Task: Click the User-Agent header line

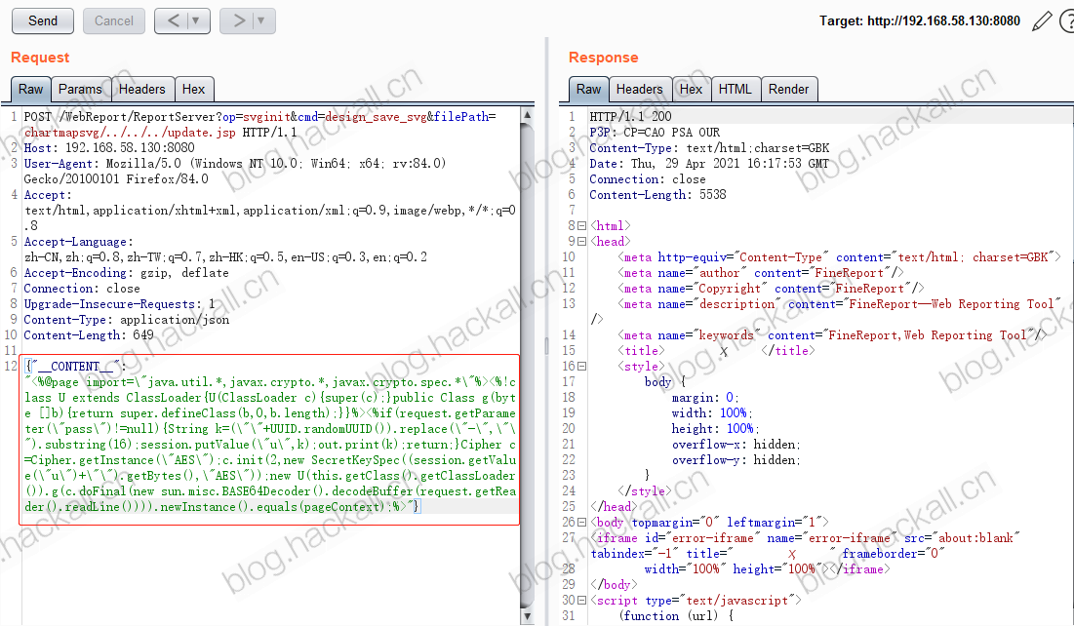Action: point(235,172)
